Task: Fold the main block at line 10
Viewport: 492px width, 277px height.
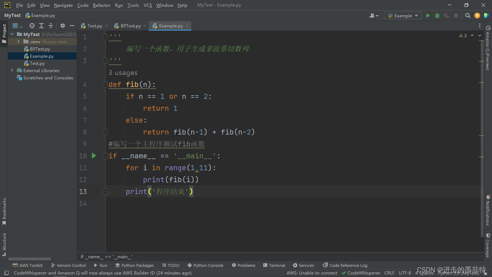Action: (105, 155)
